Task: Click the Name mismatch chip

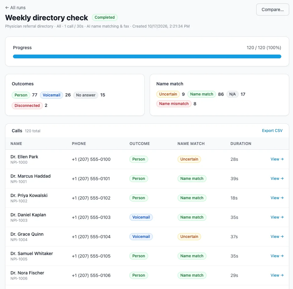Action: [x=174, y=104]
